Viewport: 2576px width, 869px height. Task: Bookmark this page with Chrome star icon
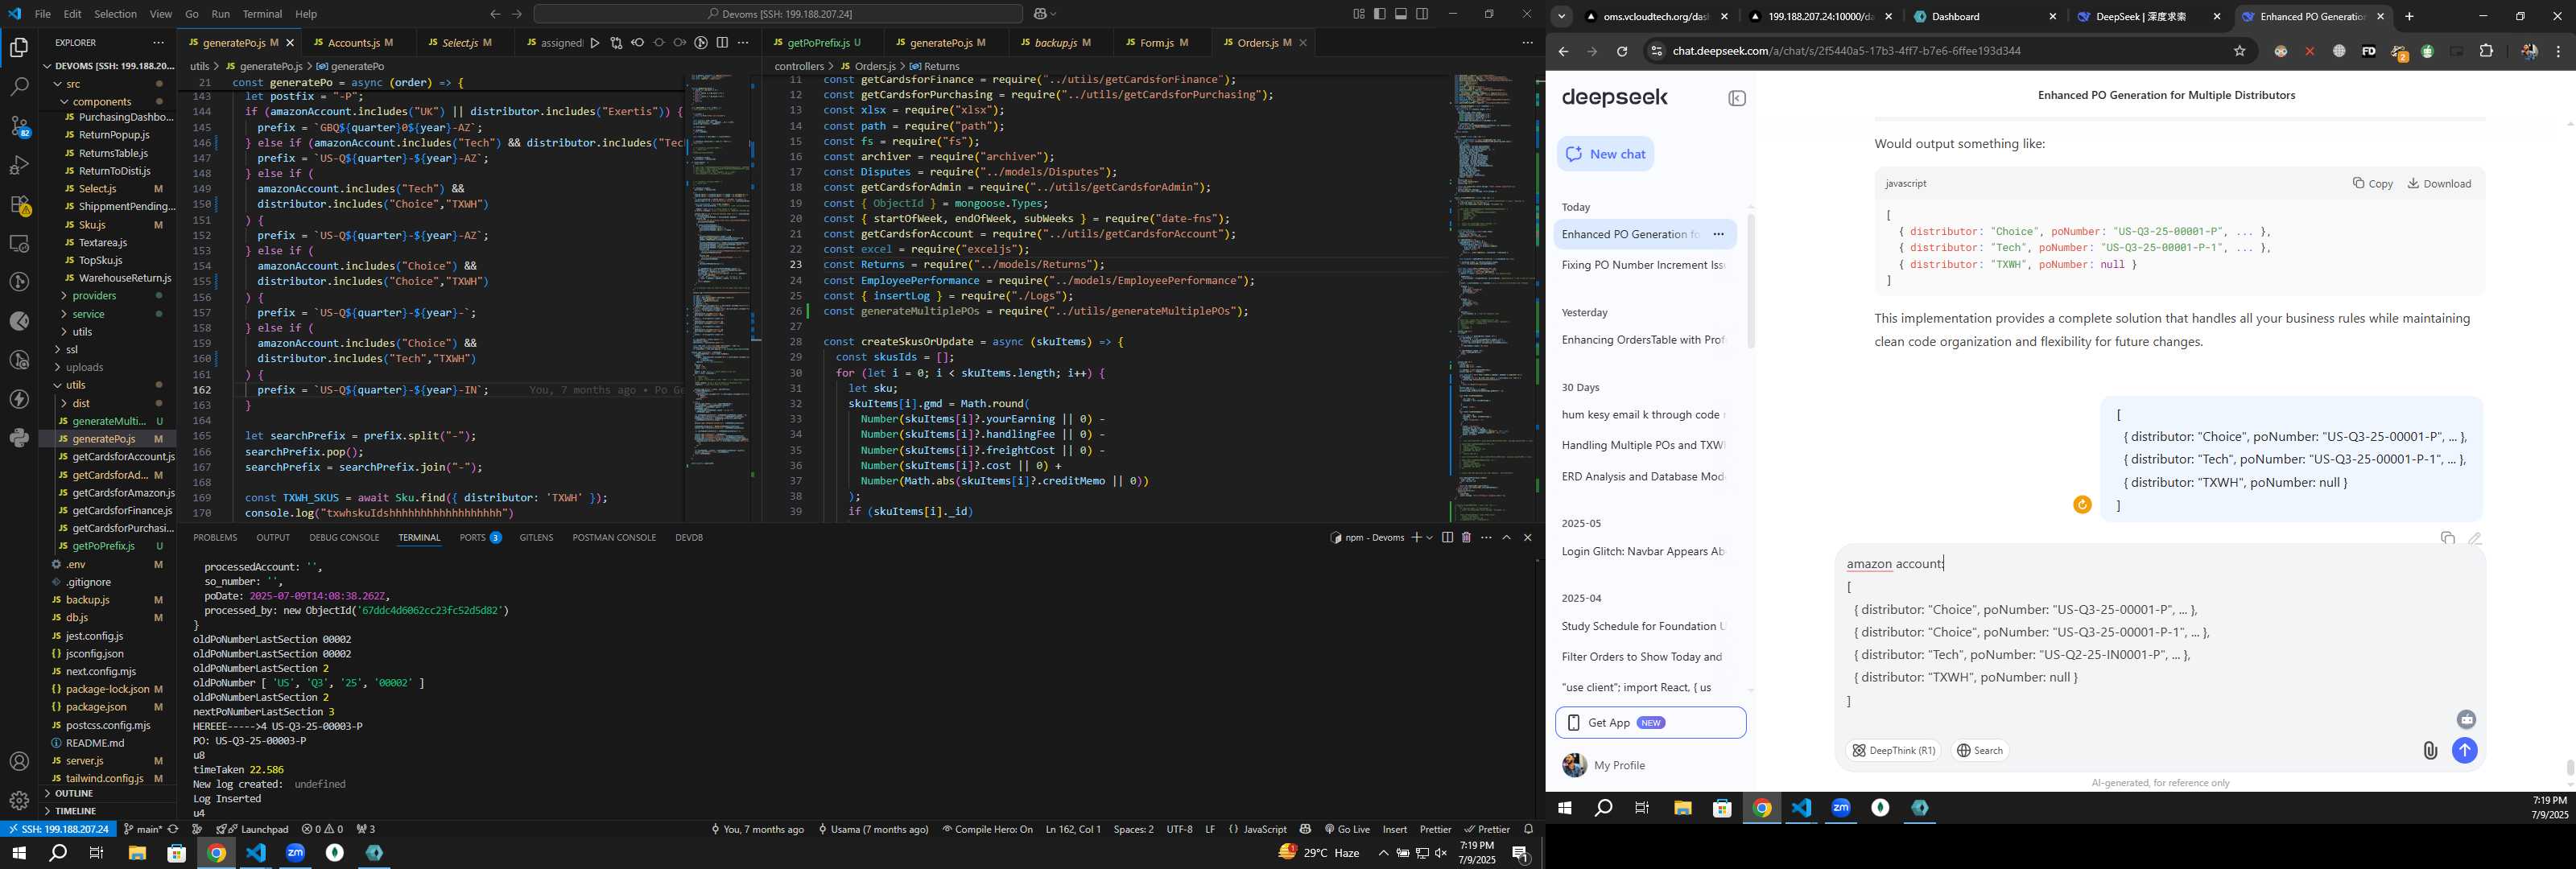point(2240,51)
